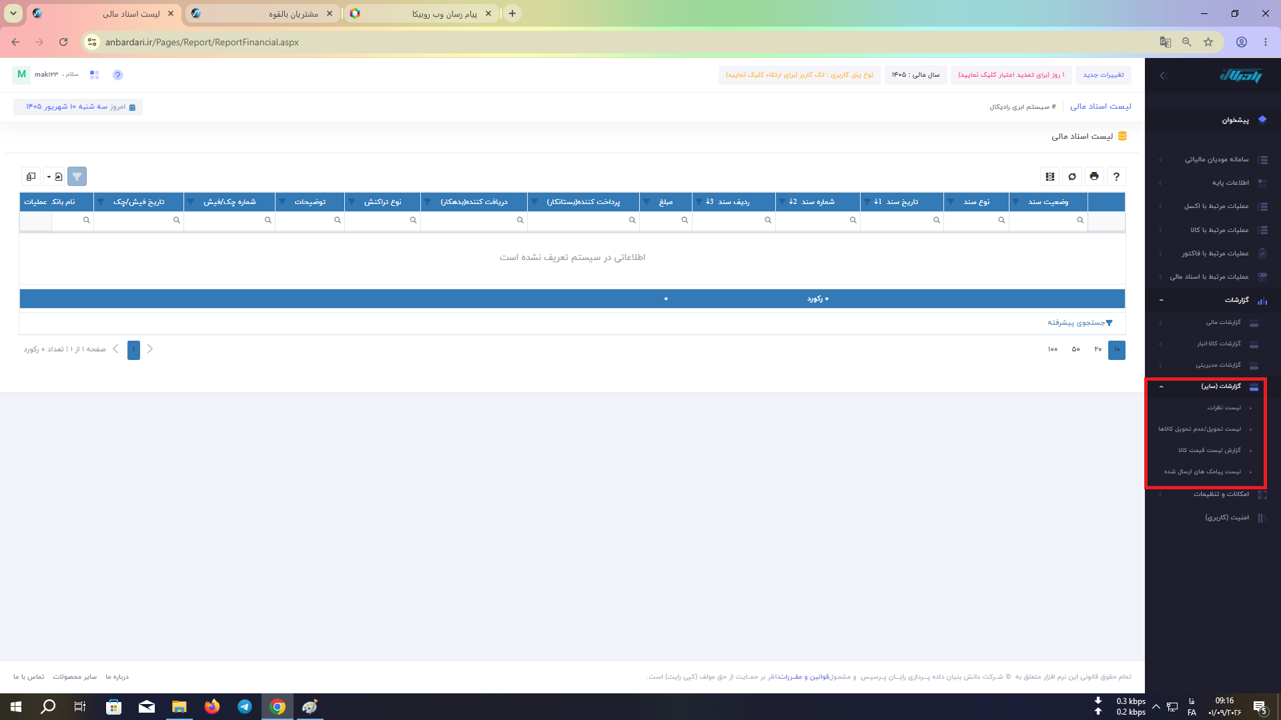Image resolution: width=1281 pixels, height=720 pixels.
Task: Open the help question-mark icon in grid toolbar
Action: click(1116, 177)
